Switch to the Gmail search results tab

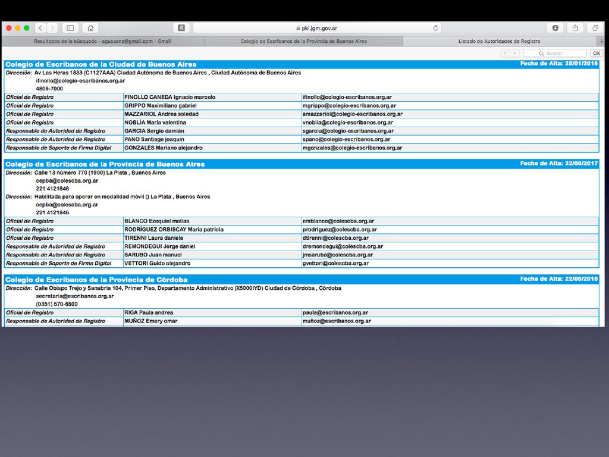click(102, 41)
